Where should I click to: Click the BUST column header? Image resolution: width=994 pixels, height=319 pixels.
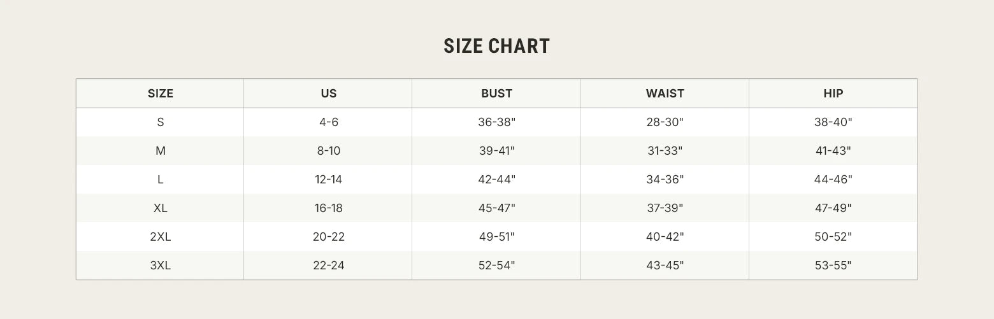(x=496, y=94)
